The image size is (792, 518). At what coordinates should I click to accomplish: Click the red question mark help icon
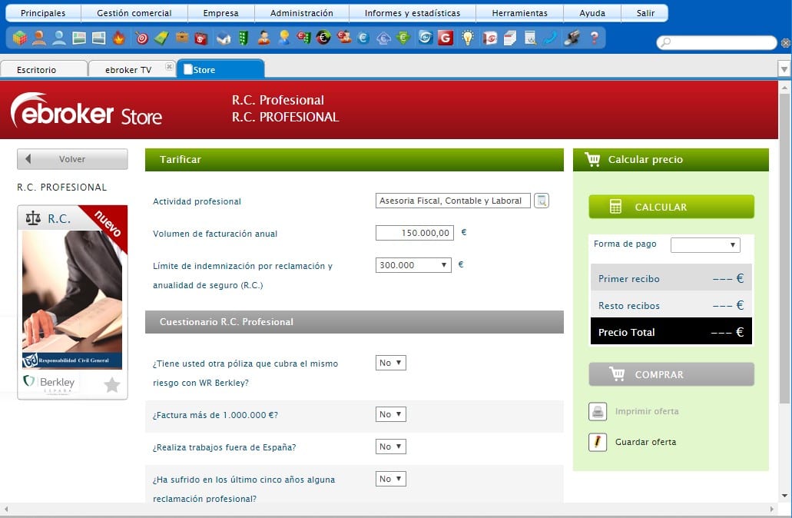[x=594, y=38]
